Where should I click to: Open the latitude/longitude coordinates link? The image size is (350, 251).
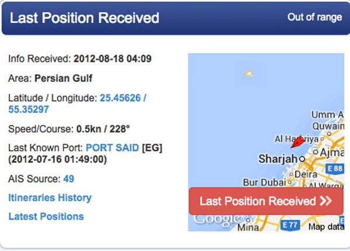coord(77,103)
